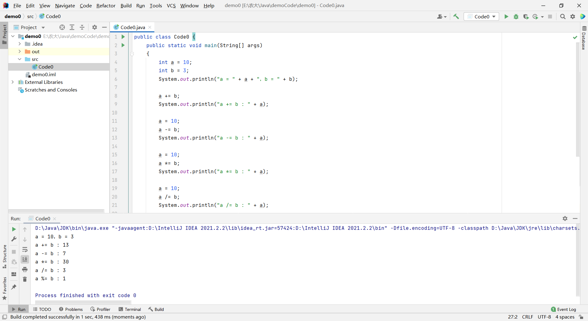Clear console output with trash icon
The width and height of the screenshot is (588, 321).
click(x=25, y=279)
